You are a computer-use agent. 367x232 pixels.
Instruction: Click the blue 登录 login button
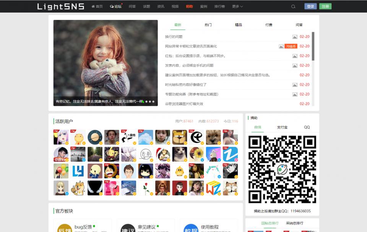[310, 6]
